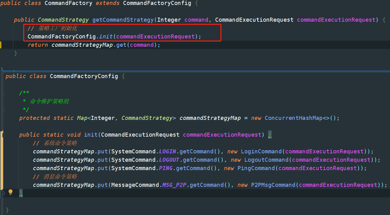Click the italic init call inside the red box
The width and height of the screenshot is (390, 215).
(x=106, y=37)
